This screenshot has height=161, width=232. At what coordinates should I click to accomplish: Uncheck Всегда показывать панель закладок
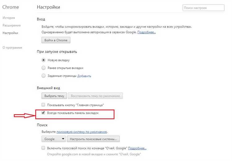(43, 113)
